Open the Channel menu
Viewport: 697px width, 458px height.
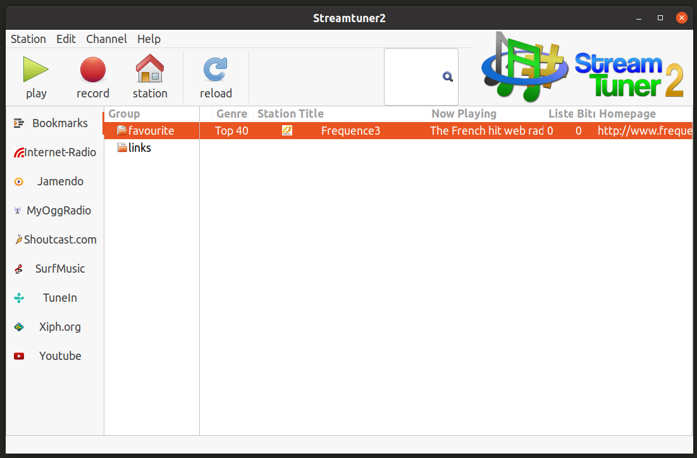[x=106, y=39]
